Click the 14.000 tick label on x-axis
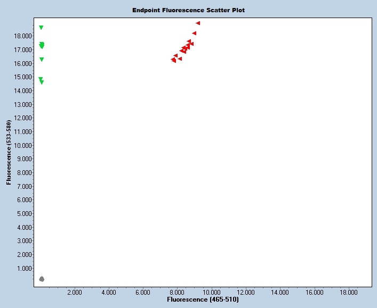Viewport: 377px width, 308px height. pyautogui.click(x=280, y=292)
